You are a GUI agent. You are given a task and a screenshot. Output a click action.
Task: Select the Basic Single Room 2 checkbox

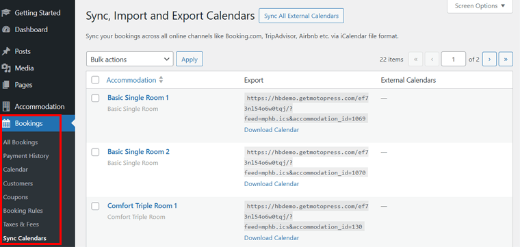(95, 152)
